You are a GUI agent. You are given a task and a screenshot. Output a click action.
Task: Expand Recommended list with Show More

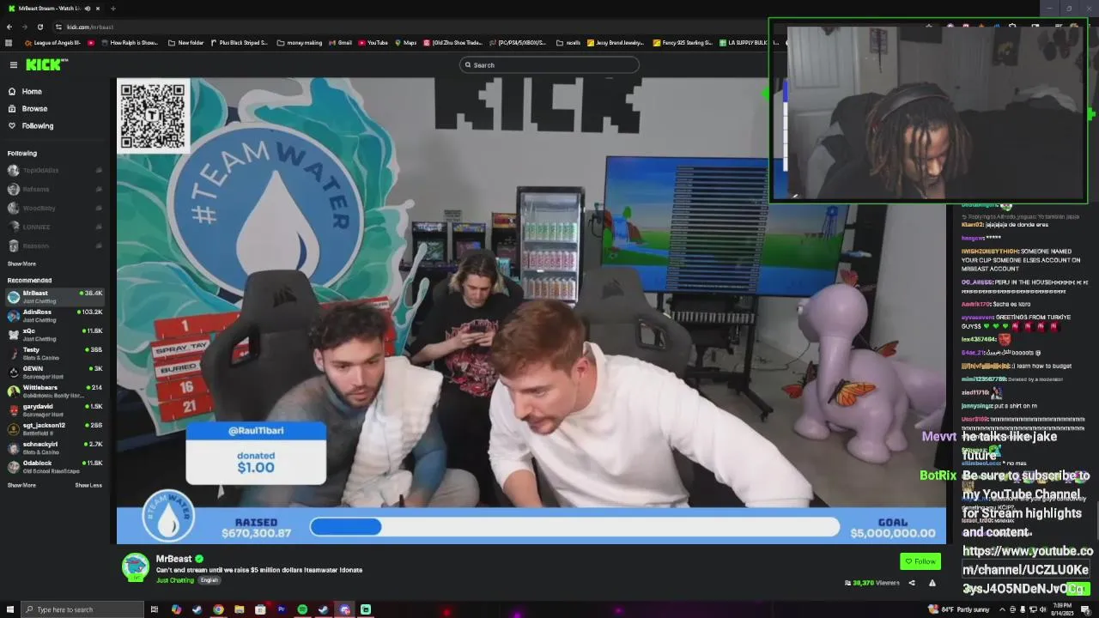pyautogui.click(x=21, y=485)
